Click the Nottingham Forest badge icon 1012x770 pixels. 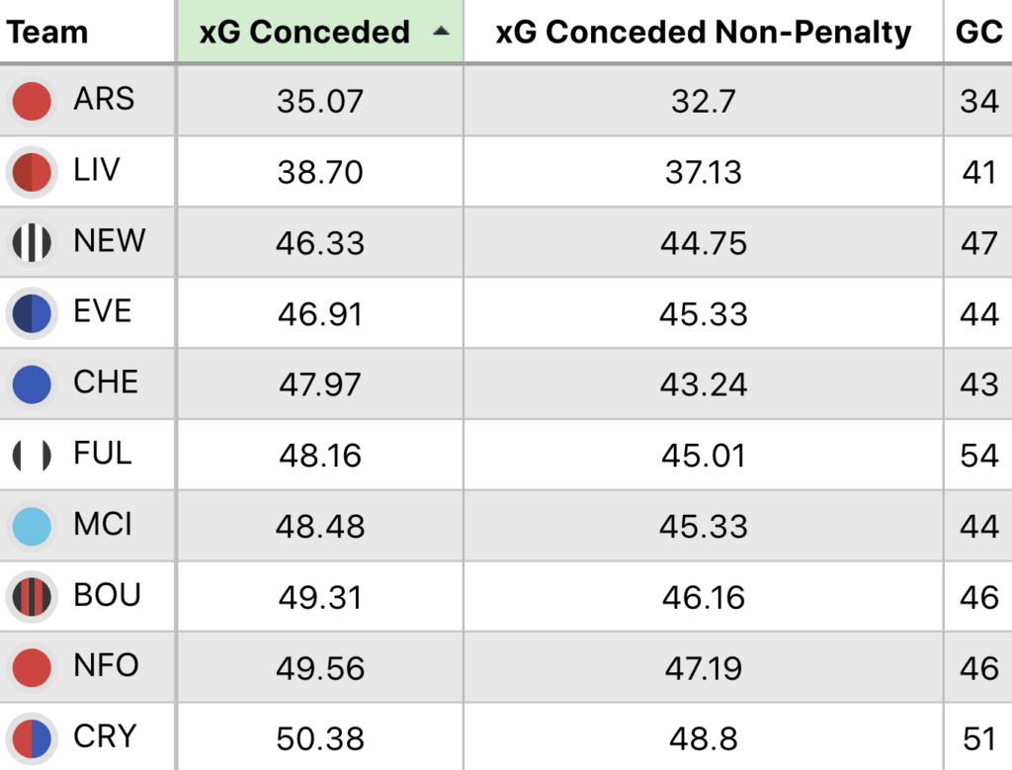coord(32,668)
